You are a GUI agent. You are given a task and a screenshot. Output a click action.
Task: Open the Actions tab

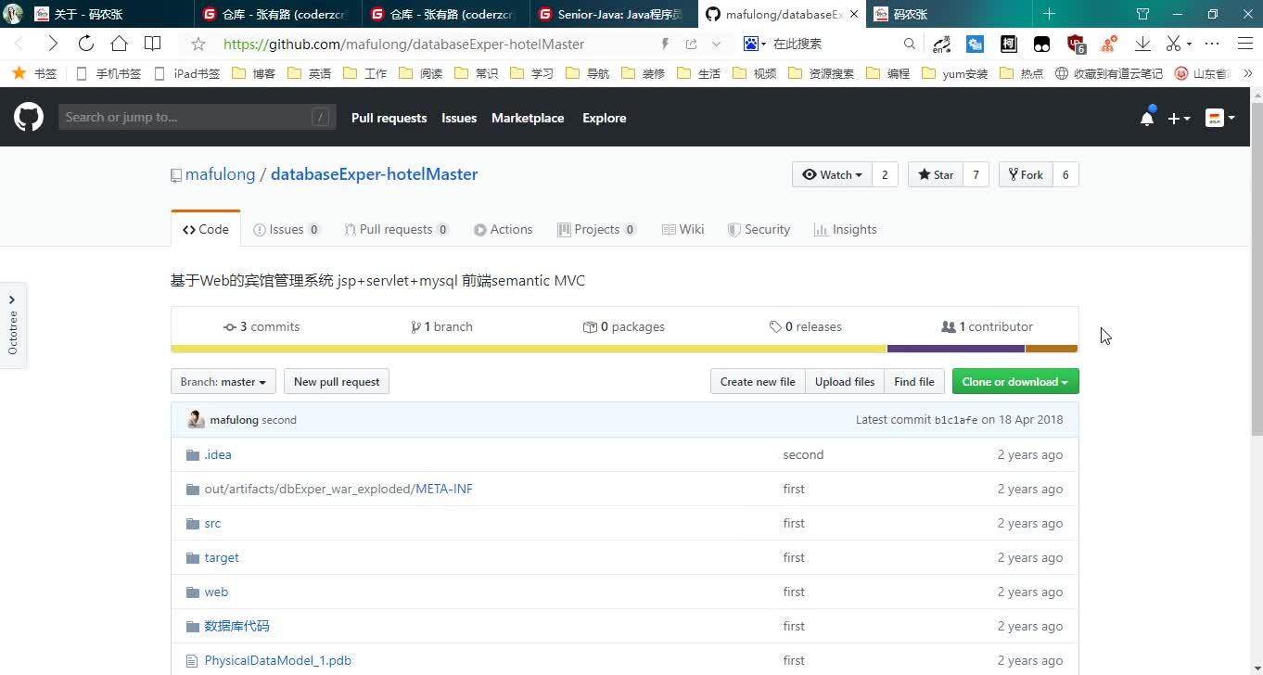503,229
